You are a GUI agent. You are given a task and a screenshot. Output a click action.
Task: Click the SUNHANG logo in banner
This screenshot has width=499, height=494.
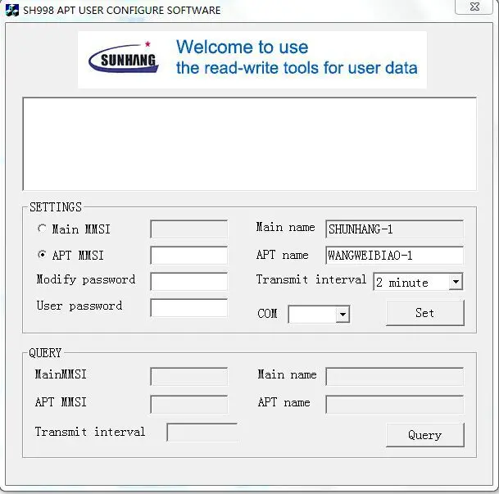[x=124, y=57]
